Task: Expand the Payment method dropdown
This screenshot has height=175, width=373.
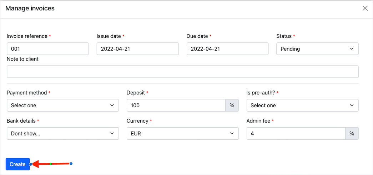Action: click(x=62, y=105)
